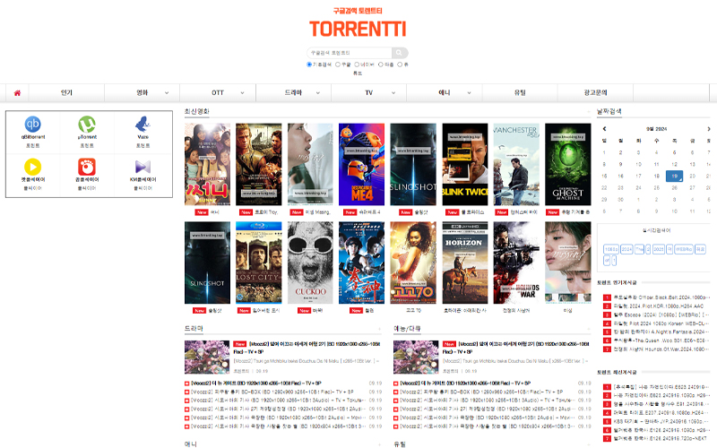Select date 19 in the calendar
This screenshot has width=717, height=448.
tap(674, 176)
